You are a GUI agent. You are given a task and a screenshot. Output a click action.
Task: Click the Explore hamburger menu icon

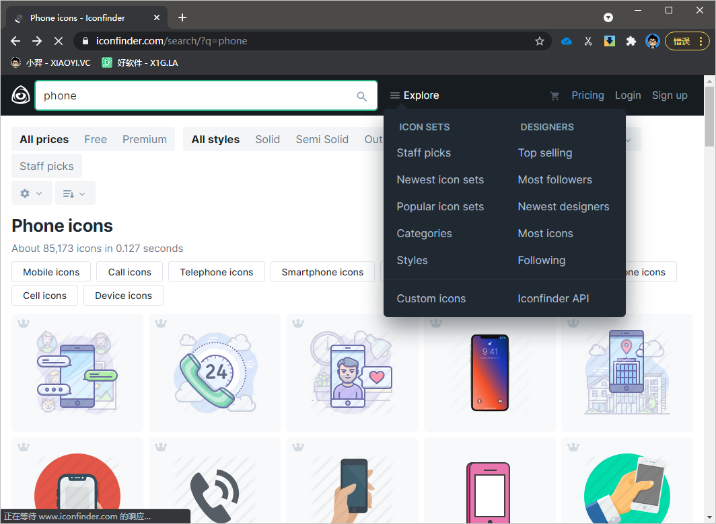point(394,95)
